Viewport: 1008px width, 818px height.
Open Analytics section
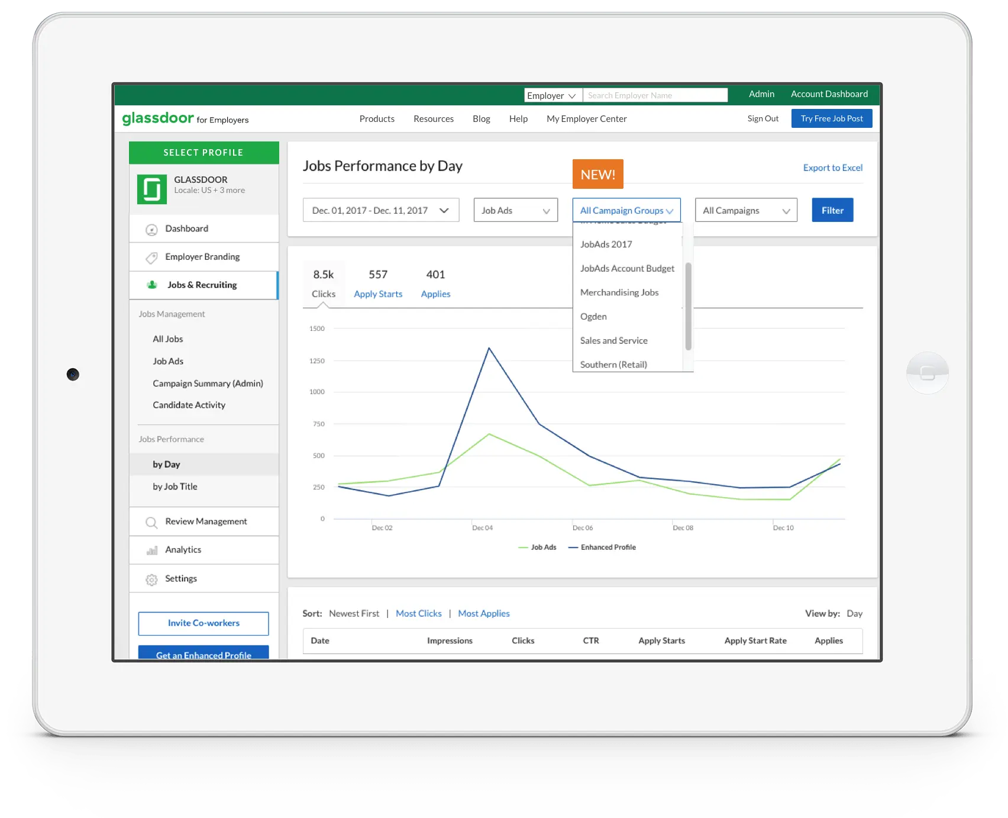pyautogui.click(x=203, y=550)
